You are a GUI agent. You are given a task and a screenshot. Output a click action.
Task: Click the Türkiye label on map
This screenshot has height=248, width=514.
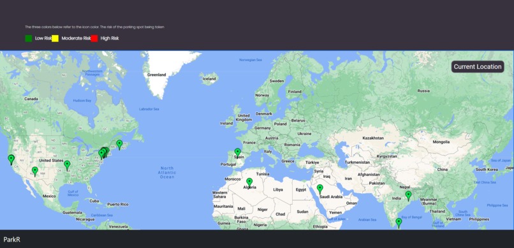312,163
